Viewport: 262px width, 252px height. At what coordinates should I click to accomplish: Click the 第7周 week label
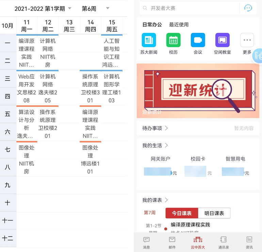150,213
